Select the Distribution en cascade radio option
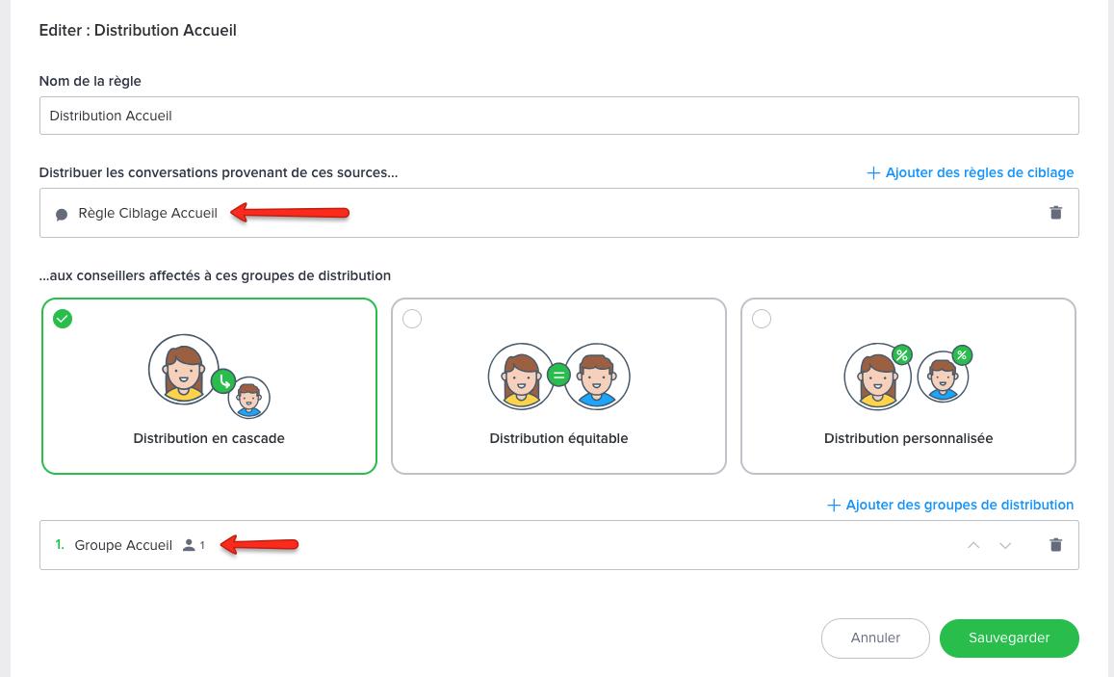Viewport: 1114px width, 677px height. pyautogui.click(x=63, y=319)
